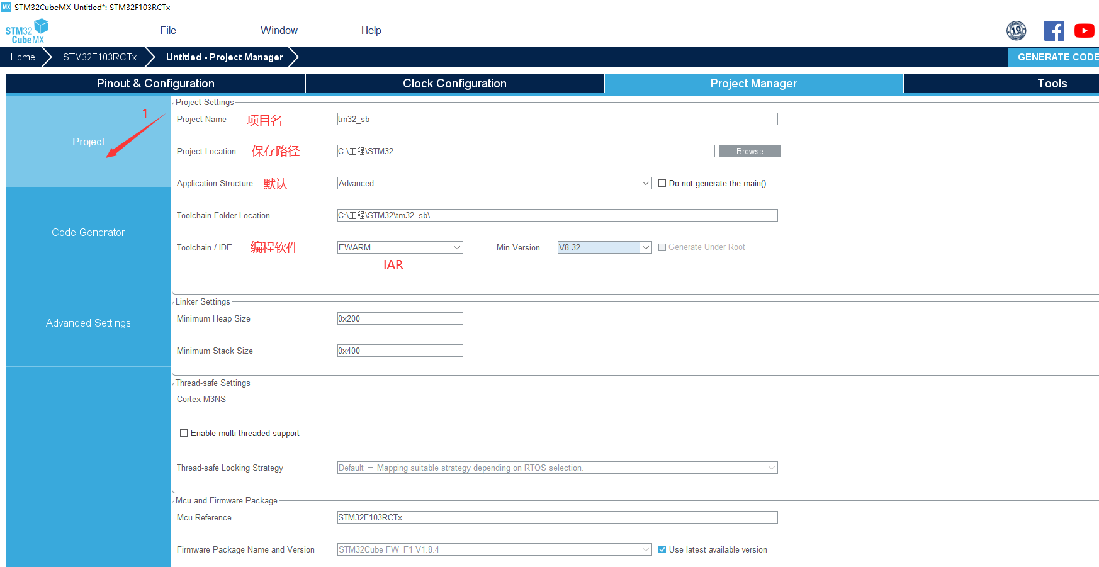Open the ST 10-year anniversary badge icon
This screenshot has width=1099, height=567.
pyautogui.click(x=1017, y=30)
